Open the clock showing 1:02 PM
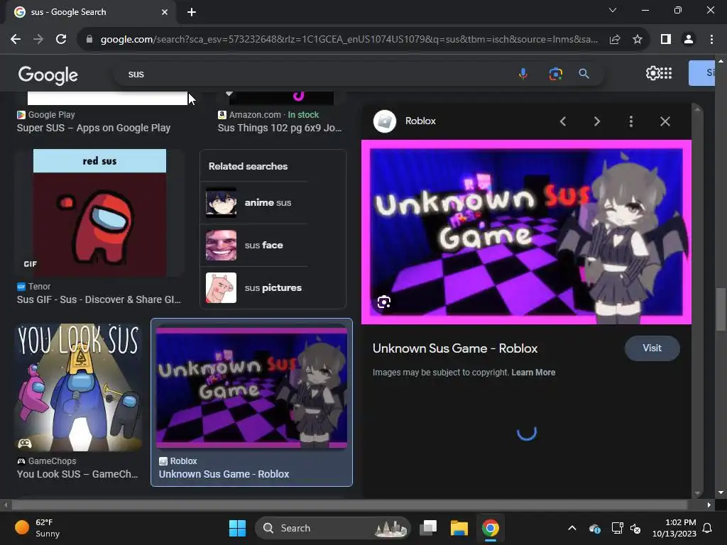 click(674, 528)
